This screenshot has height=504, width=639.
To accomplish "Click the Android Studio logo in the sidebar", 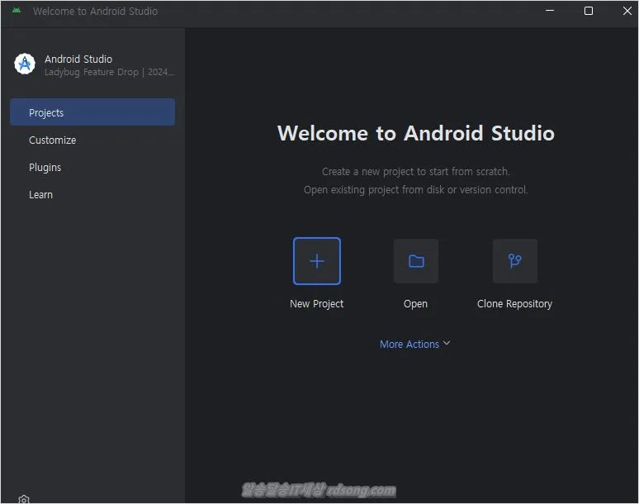I will (25, 64).
